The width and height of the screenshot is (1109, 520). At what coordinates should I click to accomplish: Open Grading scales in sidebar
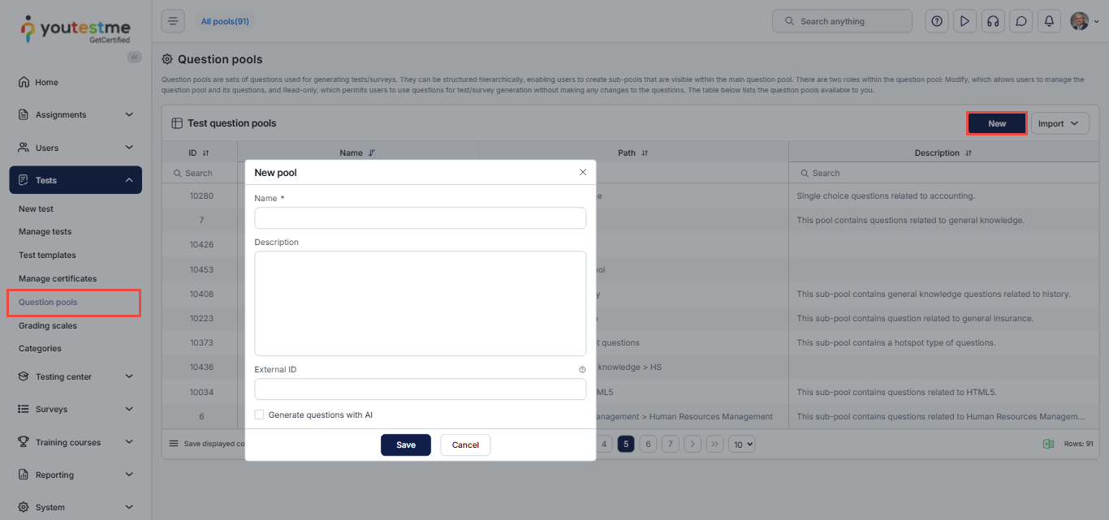(x=48, y=325)
